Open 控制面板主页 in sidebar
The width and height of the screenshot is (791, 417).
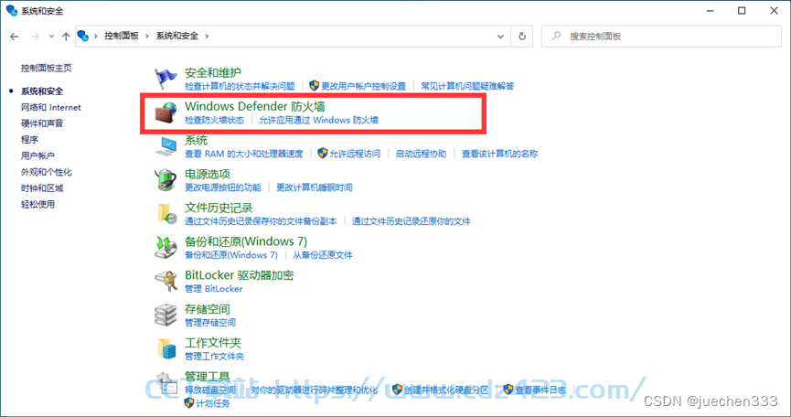point(47,68)
